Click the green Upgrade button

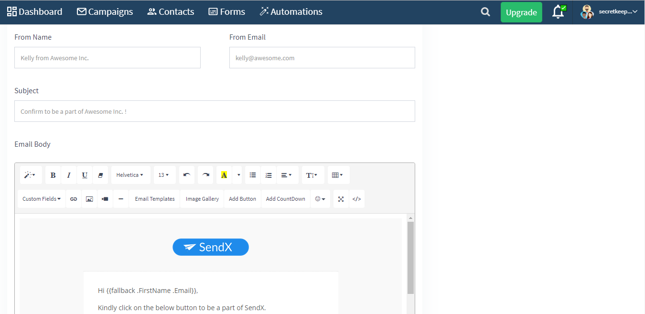pyautogui.click(x=521, y=12)
